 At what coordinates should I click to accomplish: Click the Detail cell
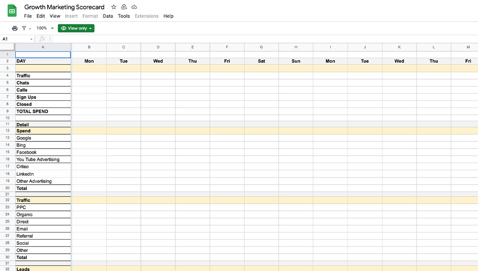(x=43, y=124)
